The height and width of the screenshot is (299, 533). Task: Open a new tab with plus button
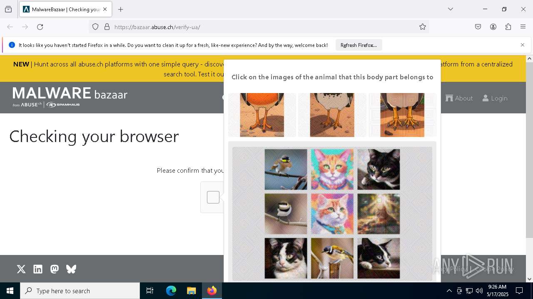point(121,9)
